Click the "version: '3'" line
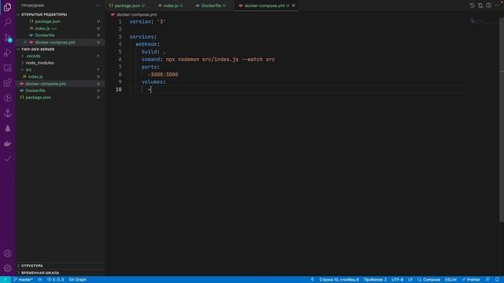This screenshot has width=504, height=283. coord(147,21)
